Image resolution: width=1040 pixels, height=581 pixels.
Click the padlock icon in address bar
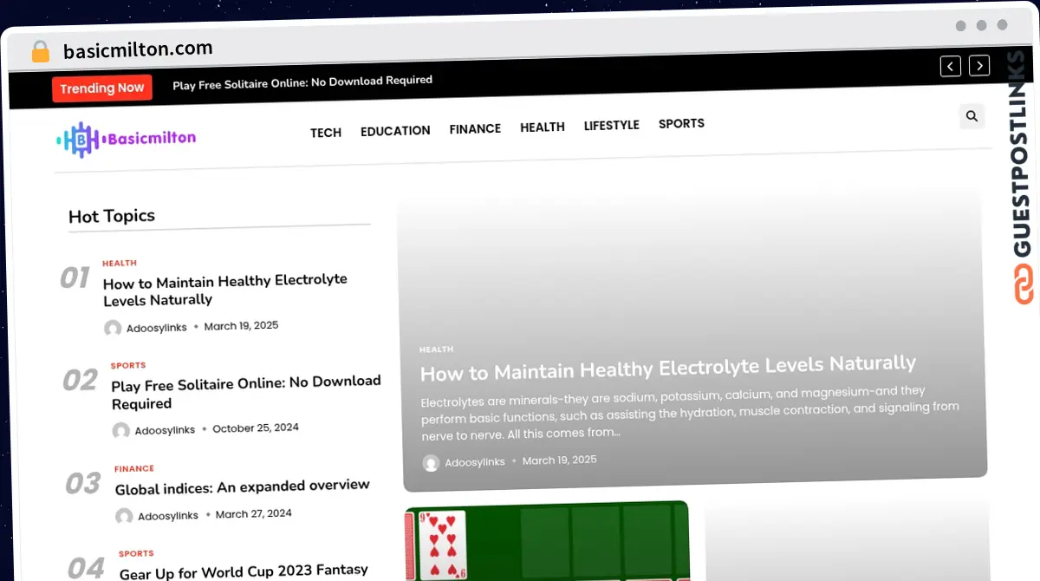tap(40, 51)
